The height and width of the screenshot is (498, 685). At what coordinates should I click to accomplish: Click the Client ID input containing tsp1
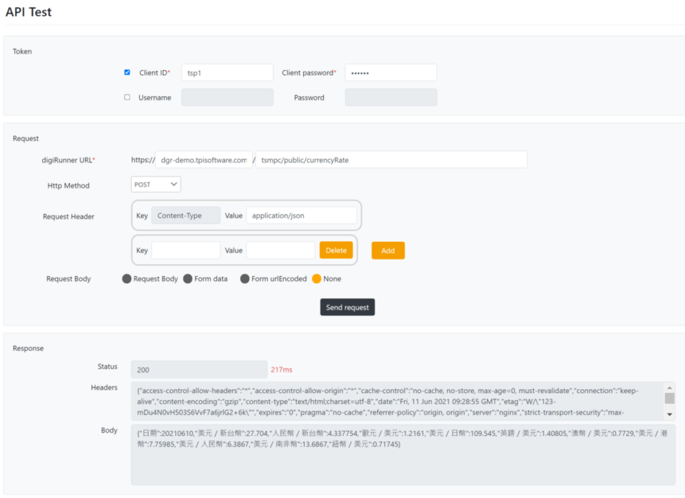click(x=227, y=72)
